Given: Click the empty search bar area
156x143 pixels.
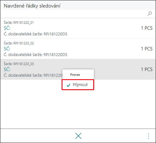Looking at the screenshot, I should tap(73, 14).
